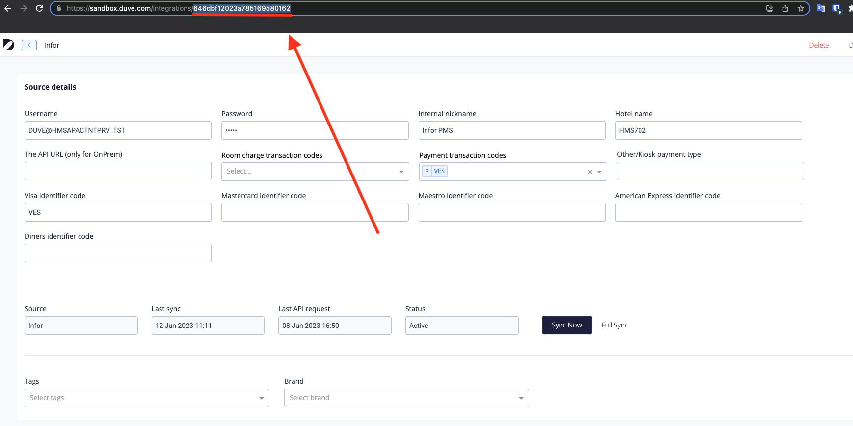The width and height of the screenshot is (853, 426).
Task: Click the install app icon in the address bar
Action: (x=769, y=8)
